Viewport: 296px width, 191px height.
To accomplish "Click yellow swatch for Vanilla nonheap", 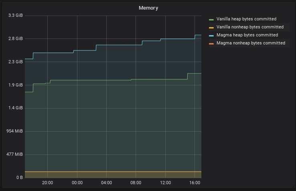I will [x=211, y=28].
